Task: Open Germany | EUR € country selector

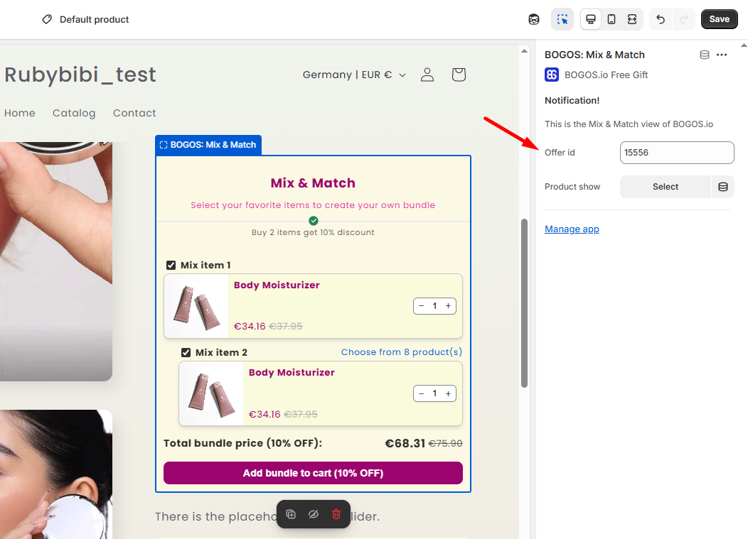Action: coord(354,75)
